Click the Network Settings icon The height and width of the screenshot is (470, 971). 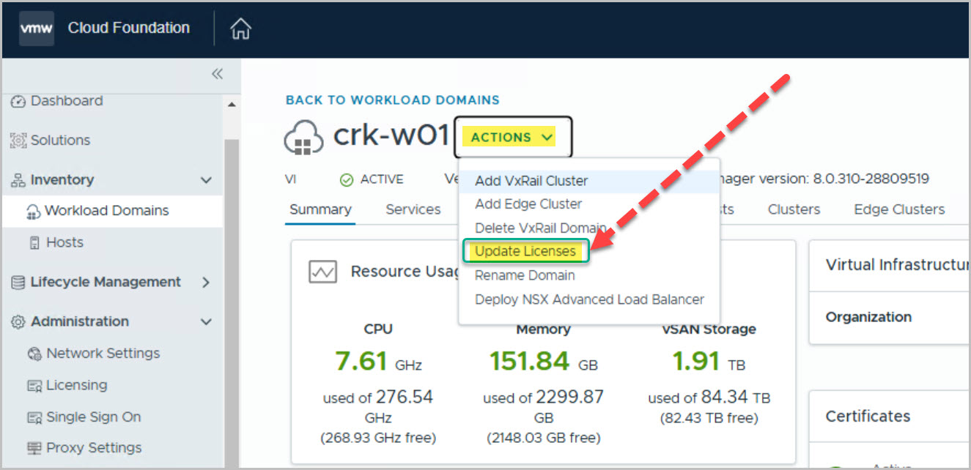click(34, 354)
